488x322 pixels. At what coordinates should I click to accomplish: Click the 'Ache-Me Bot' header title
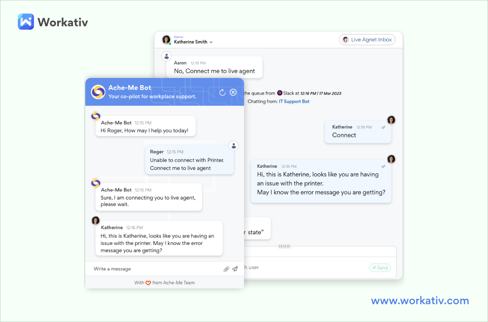(129, 88)
